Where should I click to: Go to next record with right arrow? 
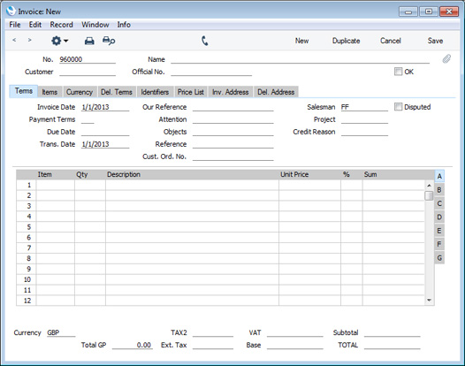30,40
